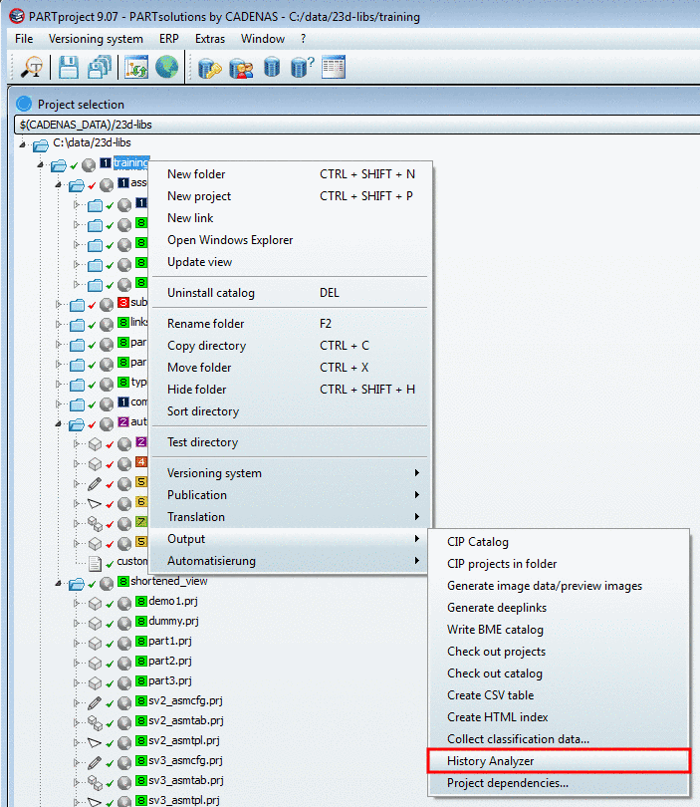Collapse the shortened_view folder
Screen dimensions: 700x807
click(58, 583)
